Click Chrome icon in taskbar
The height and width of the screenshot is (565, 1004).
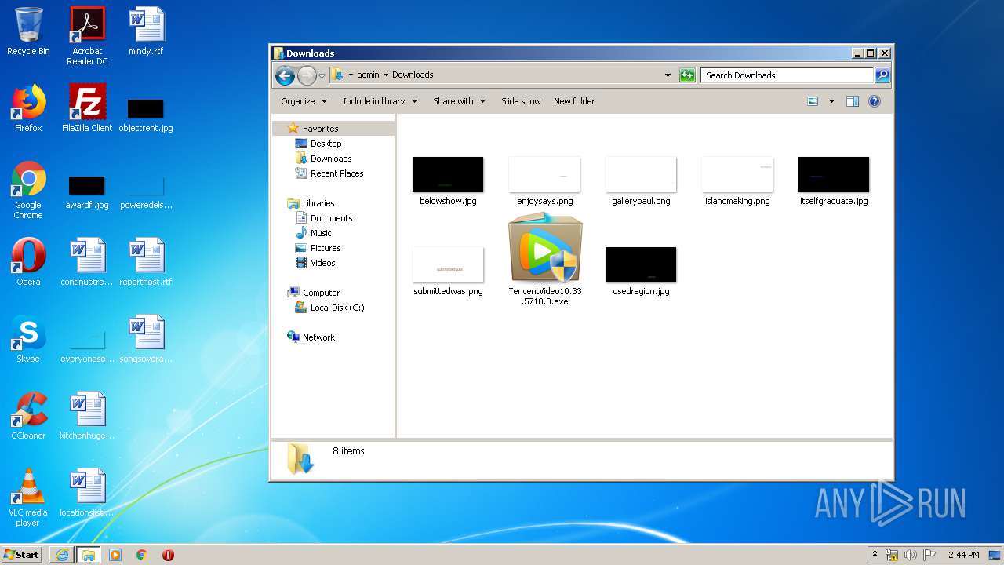click(x=142, y=555)
